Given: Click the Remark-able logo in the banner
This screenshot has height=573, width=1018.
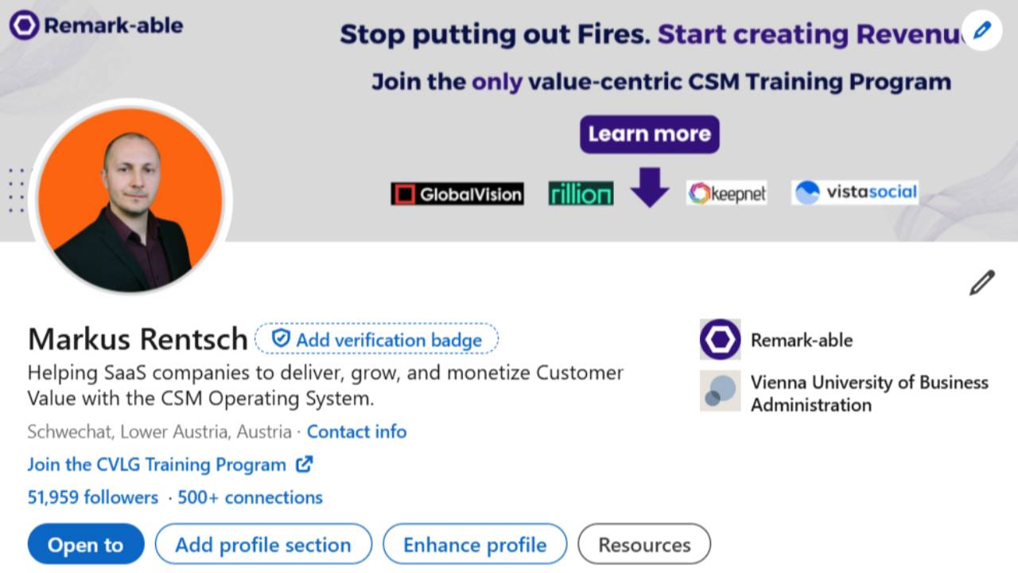Looking at the screenshot, I should pos(96,25).
